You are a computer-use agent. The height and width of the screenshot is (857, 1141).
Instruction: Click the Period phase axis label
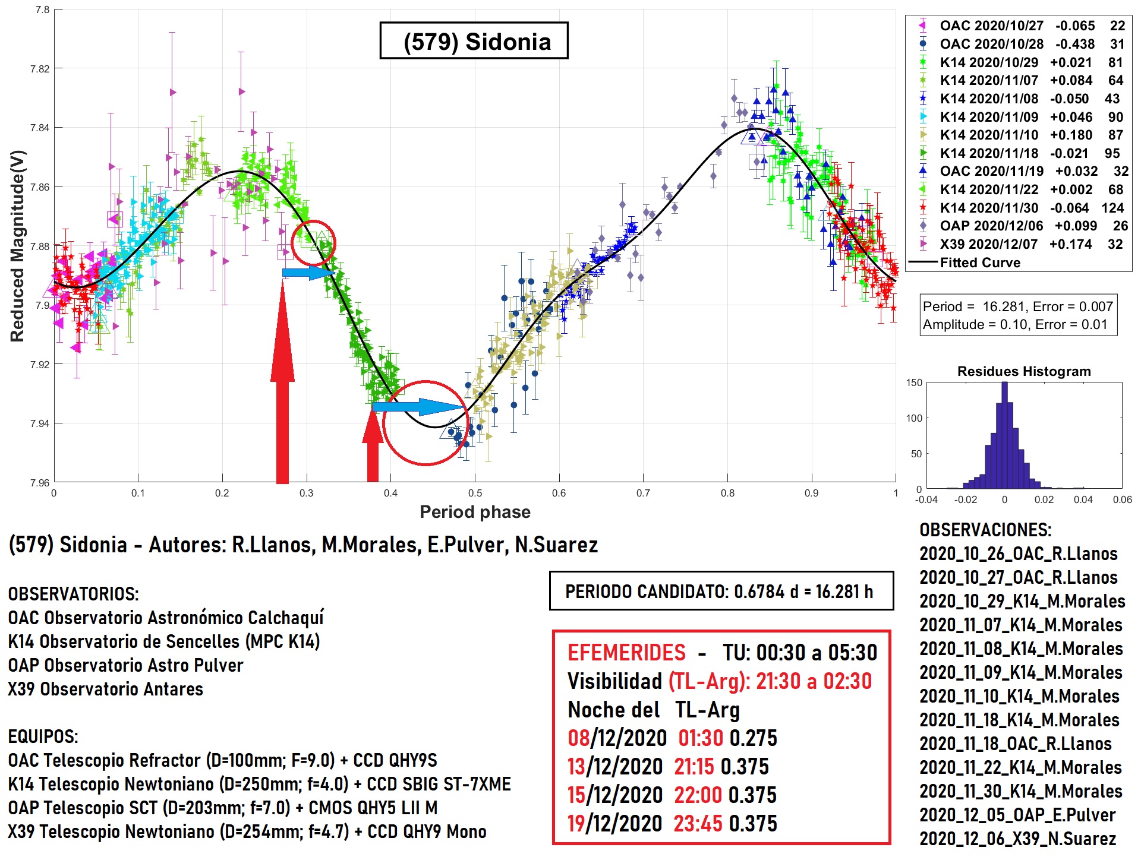475,512
